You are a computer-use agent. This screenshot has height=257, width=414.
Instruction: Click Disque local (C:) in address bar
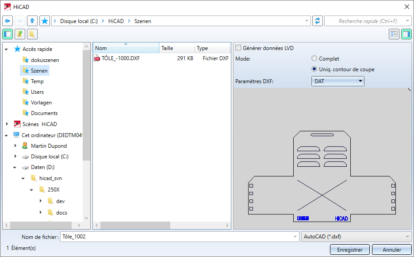click(79, 21)
